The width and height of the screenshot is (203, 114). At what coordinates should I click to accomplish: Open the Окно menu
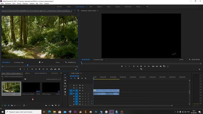point(41,3)
